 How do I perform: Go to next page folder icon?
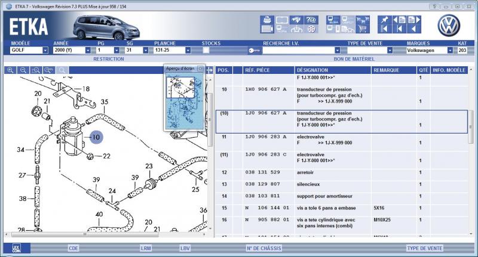click(414, 20)
